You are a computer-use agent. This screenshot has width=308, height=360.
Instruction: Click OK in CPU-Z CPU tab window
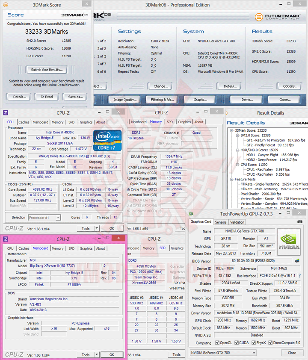[112, 228]
